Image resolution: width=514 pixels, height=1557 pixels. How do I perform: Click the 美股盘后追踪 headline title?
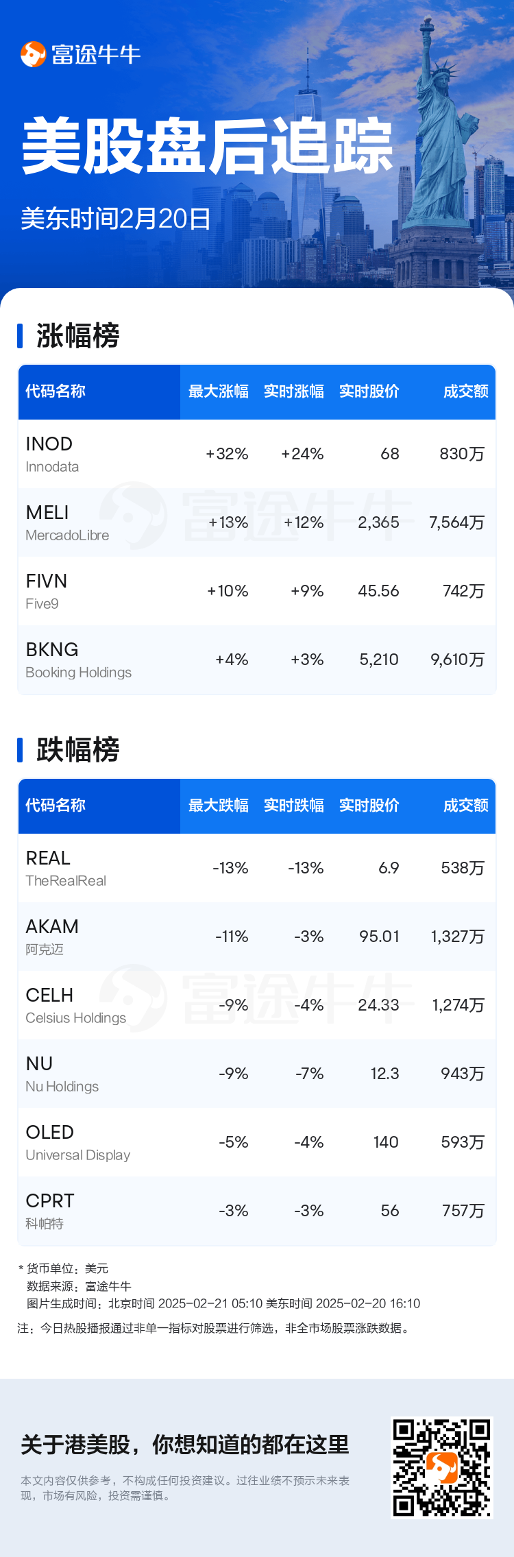[x=207, y=146]
